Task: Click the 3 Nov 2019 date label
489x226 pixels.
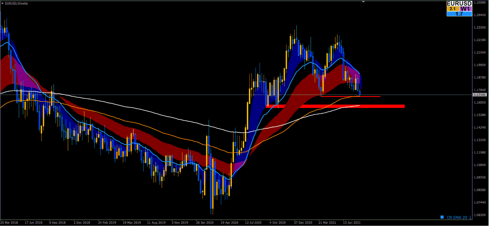Action: [180, 223]
